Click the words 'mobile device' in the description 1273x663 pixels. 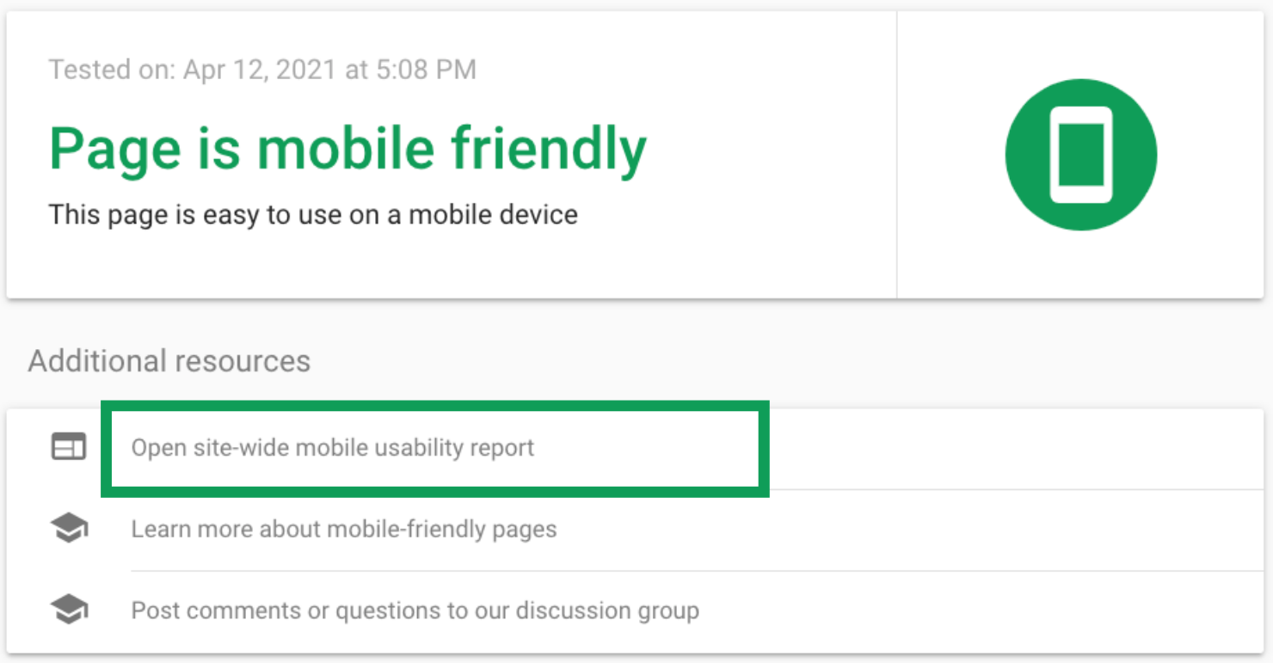[493, 214]
